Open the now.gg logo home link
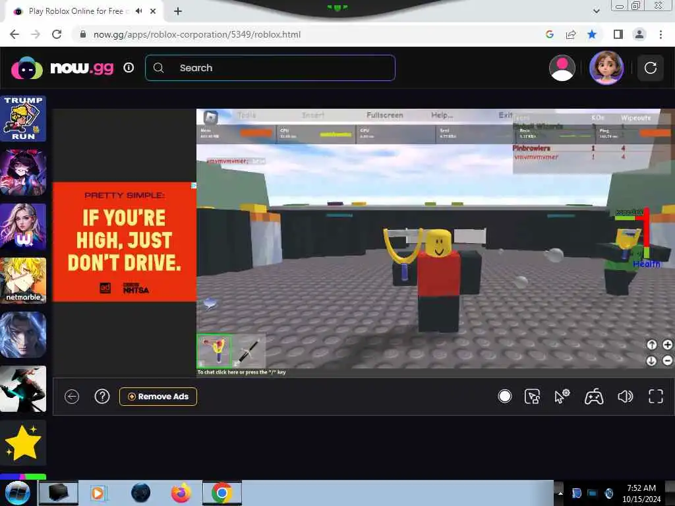 tap(63, 68)
